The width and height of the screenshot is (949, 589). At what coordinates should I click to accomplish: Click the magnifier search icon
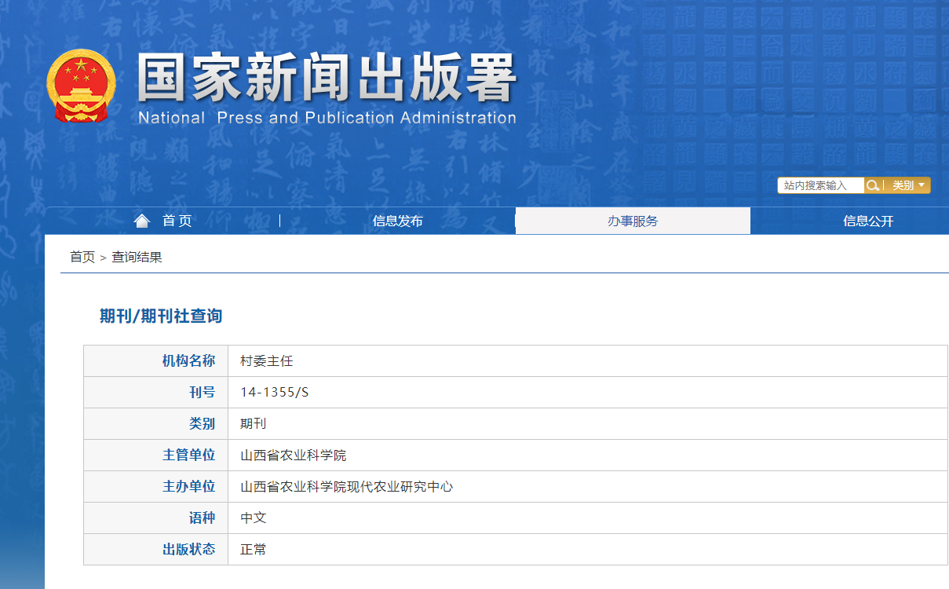[x=872, y=185]
